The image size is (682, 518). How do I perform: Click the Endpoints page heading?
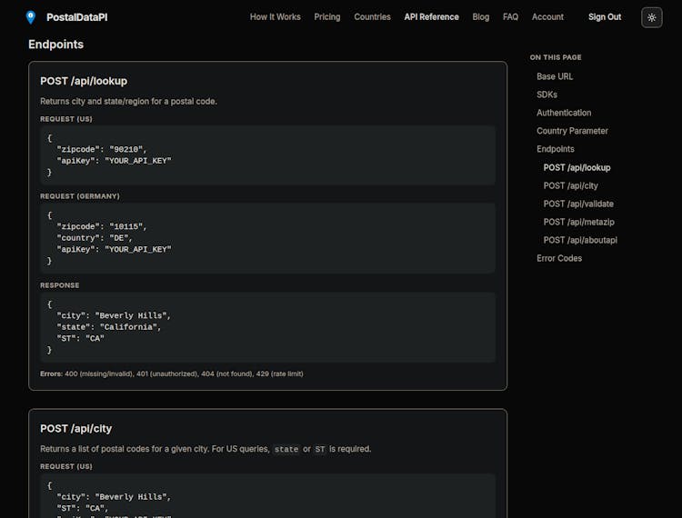(x=55, y=45)
